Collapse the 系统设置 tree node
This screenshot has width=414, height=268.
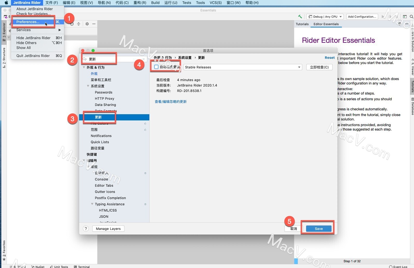coord(88,86)
